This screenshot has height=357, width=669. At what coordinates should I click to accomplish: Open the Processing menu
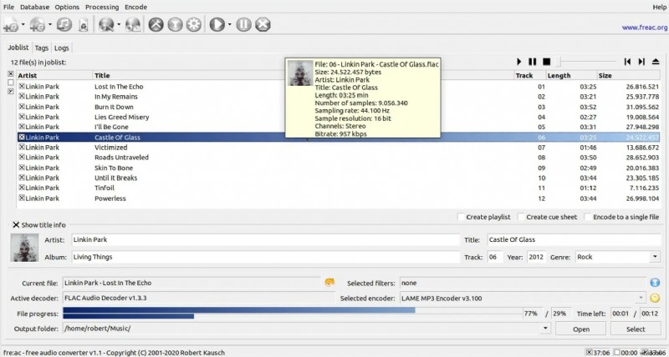[102, 8]
